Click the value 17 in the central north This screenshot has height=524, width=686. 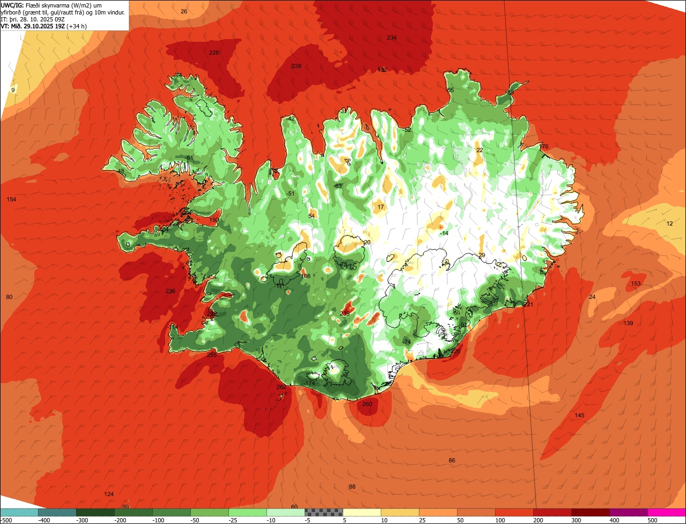pos(381,207)
